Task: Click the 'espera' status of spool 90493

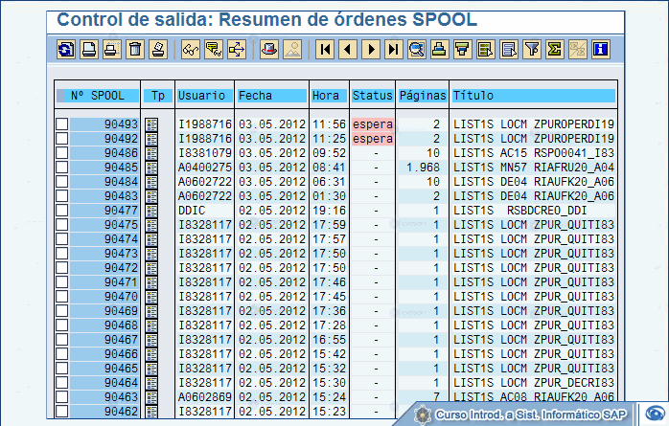Action: pos(373,124)
